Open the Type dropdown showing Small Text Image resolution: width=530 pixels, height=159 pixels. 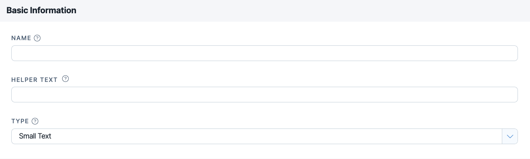pos(264,137)
